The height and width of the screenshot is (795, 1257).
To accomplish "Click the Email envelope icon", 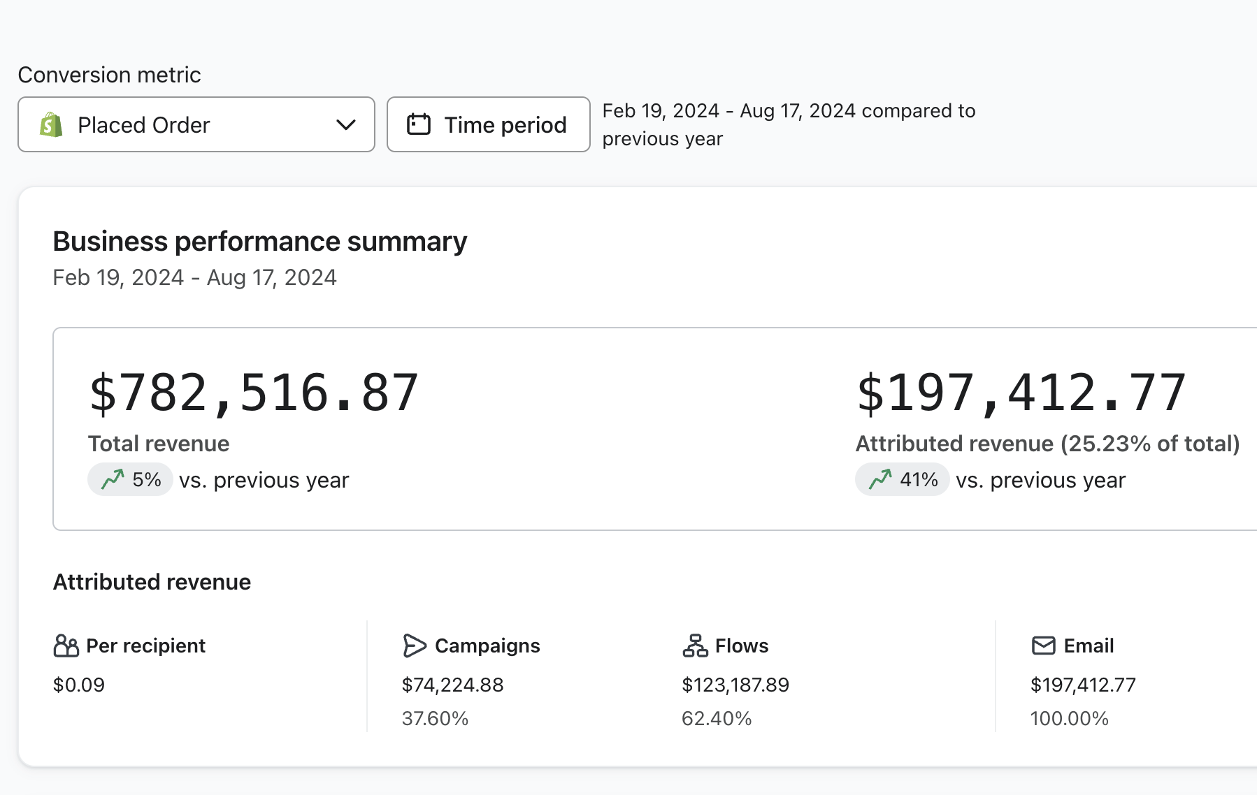I will click(x=1043, y=646).
